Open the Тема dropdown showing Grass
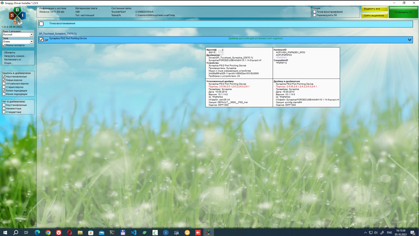This screenshot has width=419, height=236. [x=18, y=42]
